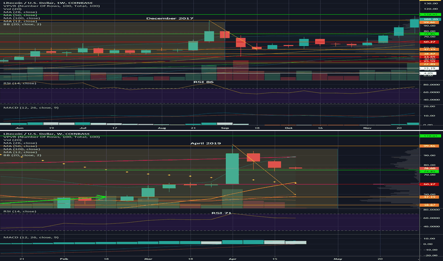Click red 60.27 price label in 2019 chart
Screen dimensions: 443x261
(x=429, y=184)
